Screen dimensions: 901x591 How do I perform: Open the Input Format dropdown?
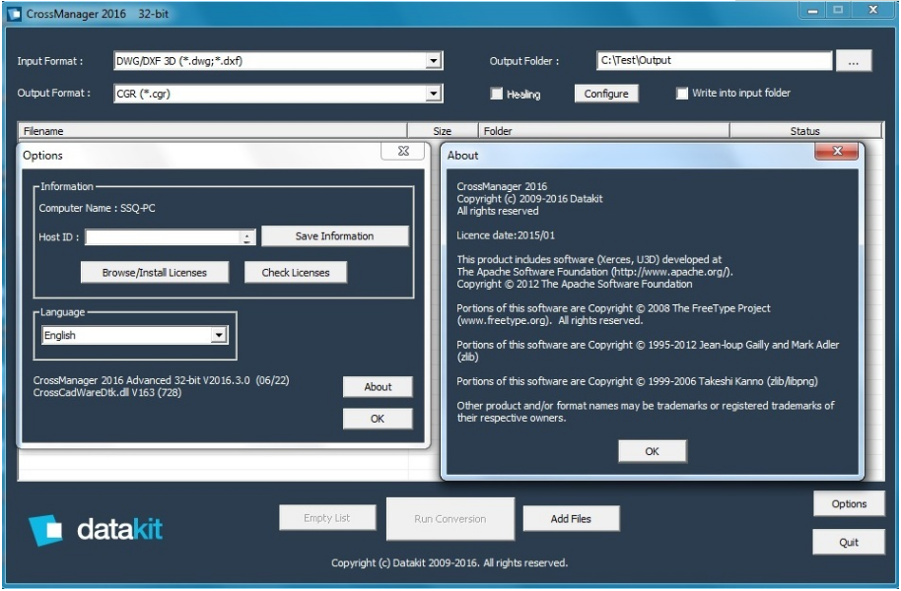(x=434, y=61)
